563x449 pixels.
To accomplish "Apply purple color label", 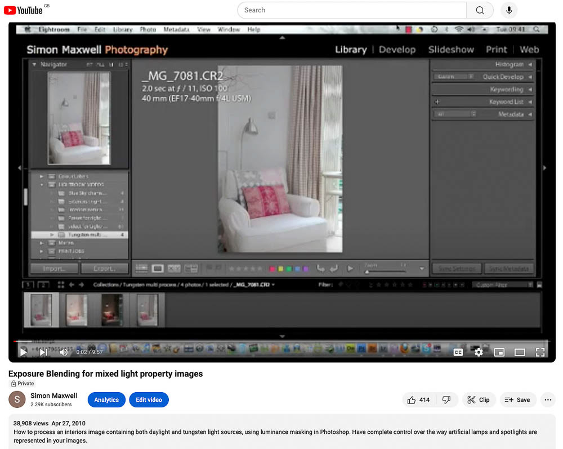I will click(x=305, y=269).
